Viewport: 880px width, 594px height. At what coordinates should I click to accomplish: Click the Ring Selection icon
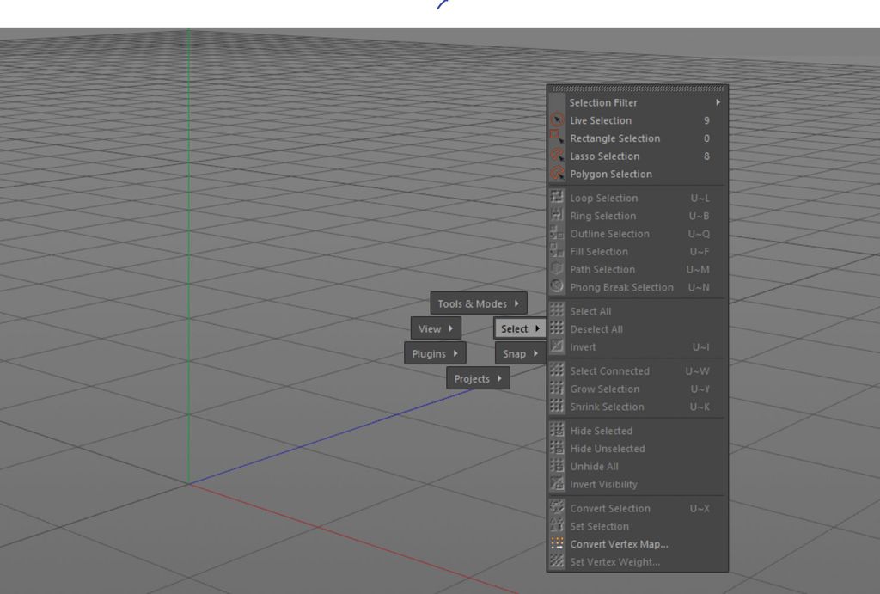pyautogui.click(x=557, y=216)
